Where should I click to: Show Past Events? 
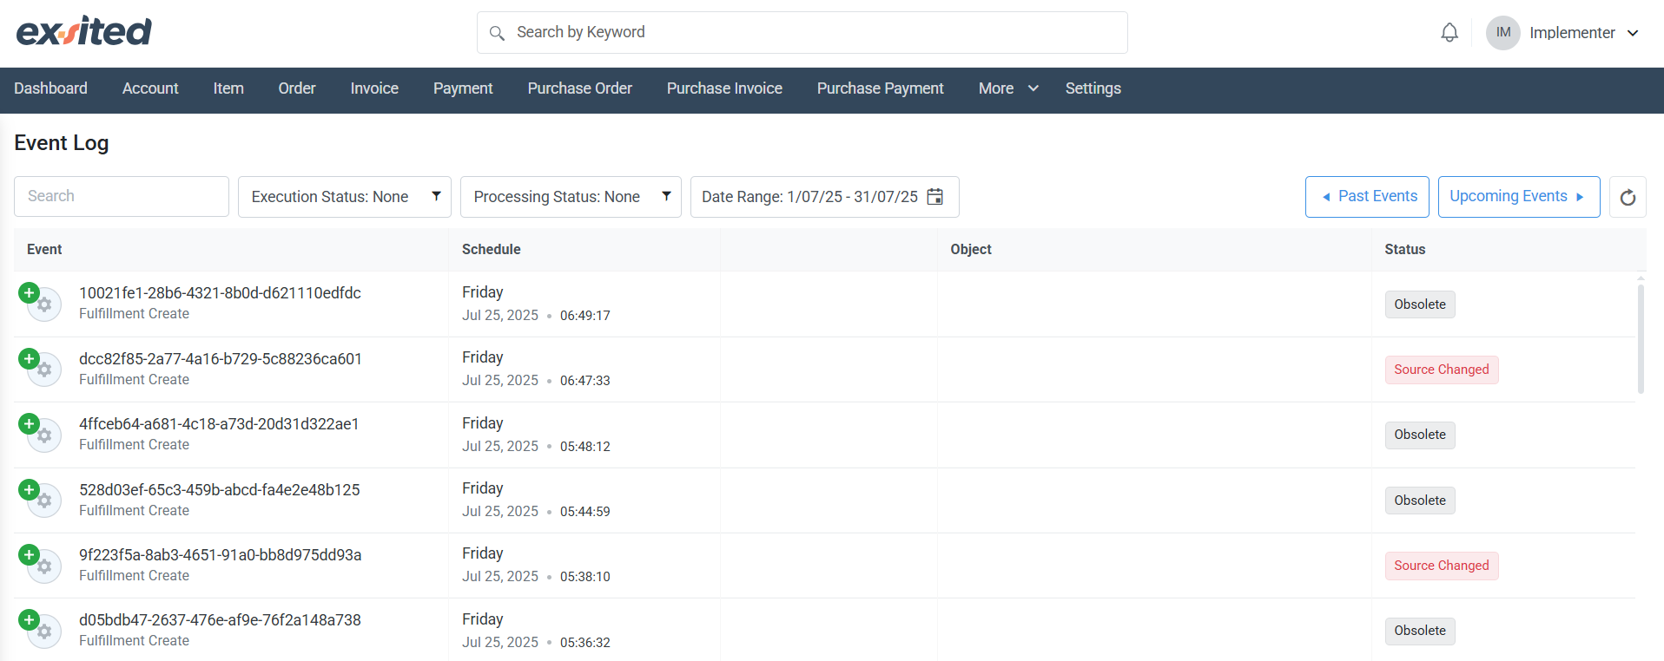pos(1367,197)
